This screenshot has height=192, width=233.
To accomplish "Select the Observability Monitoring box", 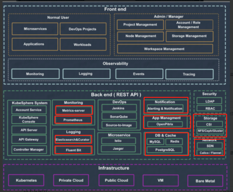I will coord(35,74).
